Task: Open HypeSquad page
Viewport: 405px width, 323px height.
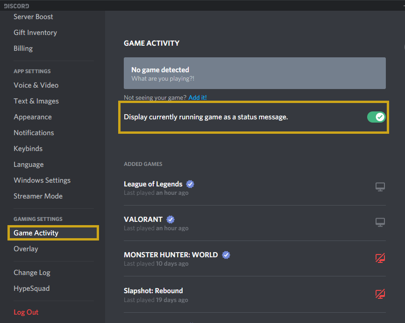Action: click(x=31, y=289)
